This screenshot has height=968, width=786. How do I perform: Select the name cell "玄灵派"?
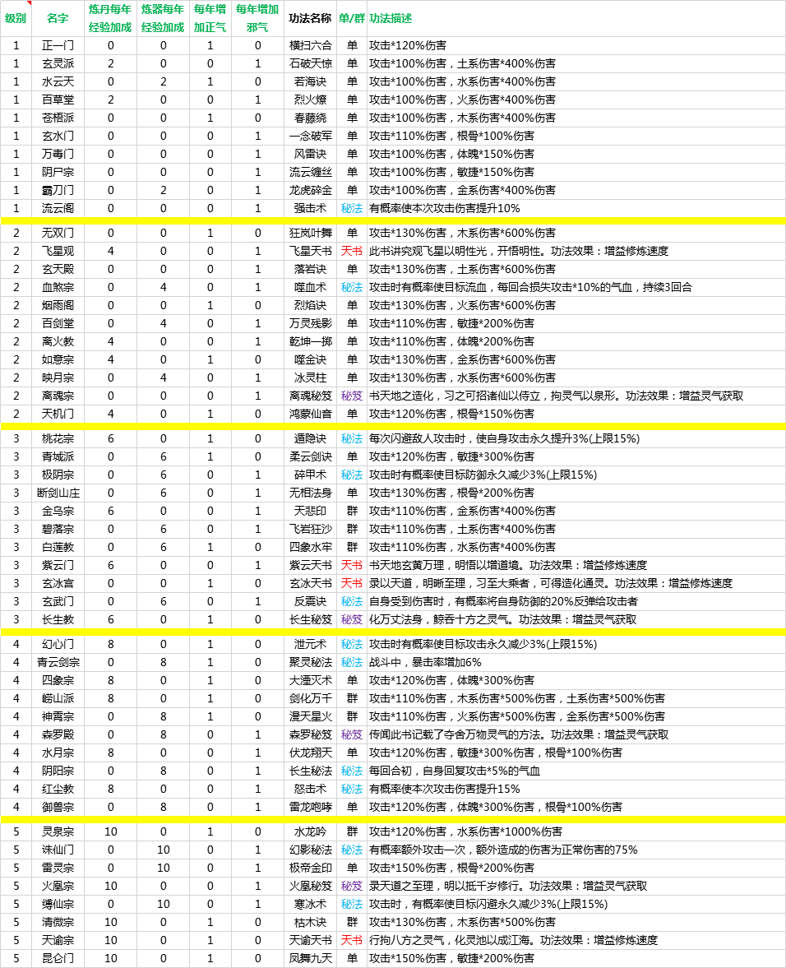[x=58, y=63]
